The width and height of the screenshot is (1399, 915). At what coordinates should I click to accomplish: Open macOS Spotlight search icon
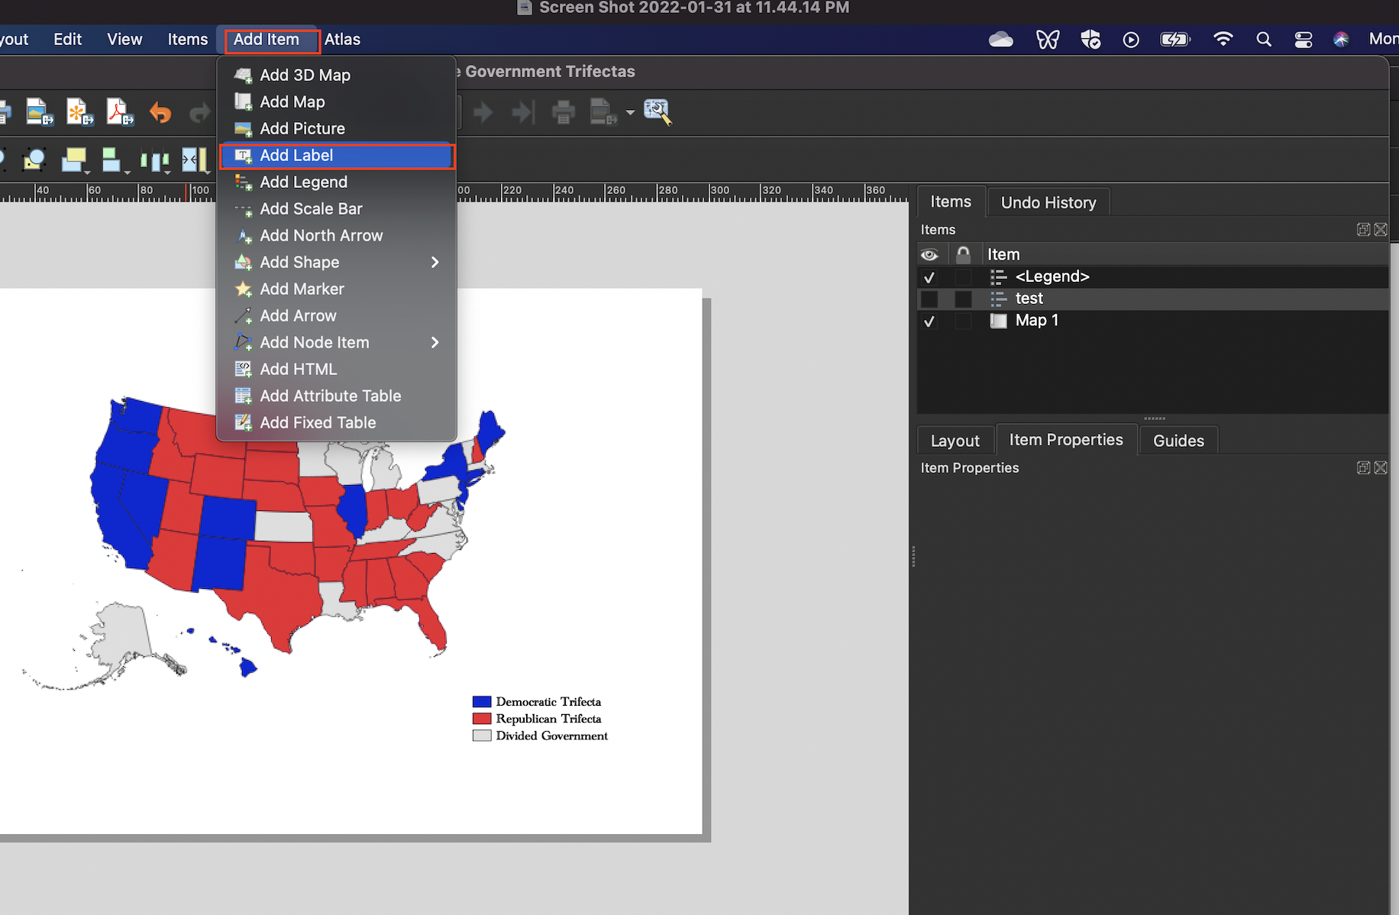1263,40
